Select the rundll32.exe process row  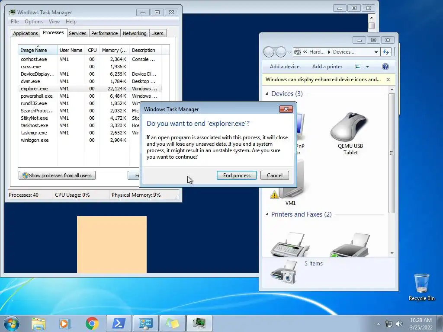(x=79, y=103)
